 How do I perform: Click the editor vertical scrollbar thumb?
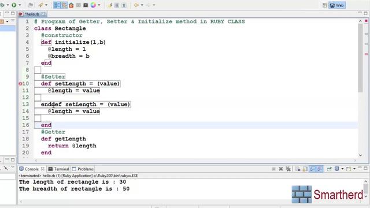[360, 58]
